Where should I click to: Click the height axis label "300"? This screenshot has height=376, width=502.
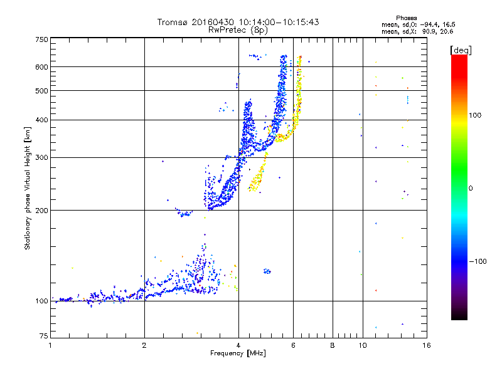[x=41, y=158]
